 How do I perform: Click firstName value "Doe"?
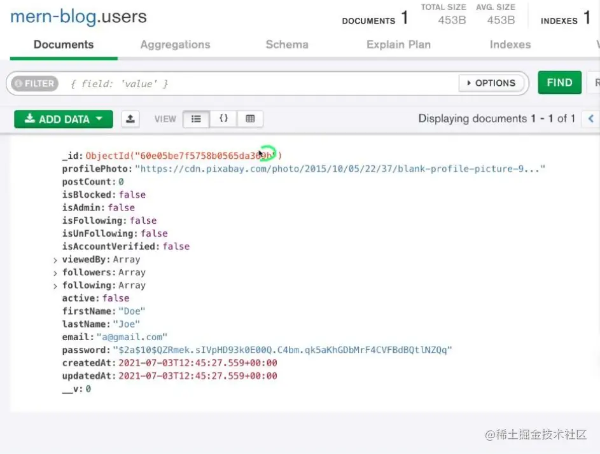132,311
